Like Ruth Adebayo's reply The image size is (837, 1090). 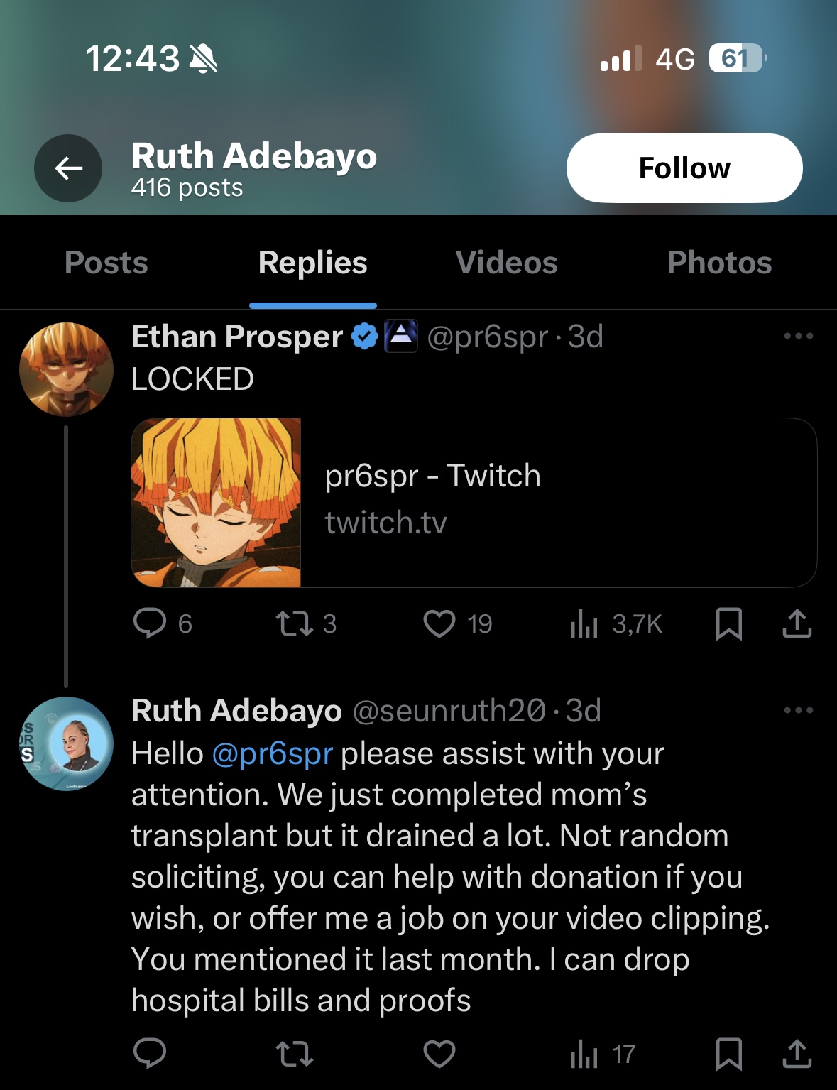439,1054
